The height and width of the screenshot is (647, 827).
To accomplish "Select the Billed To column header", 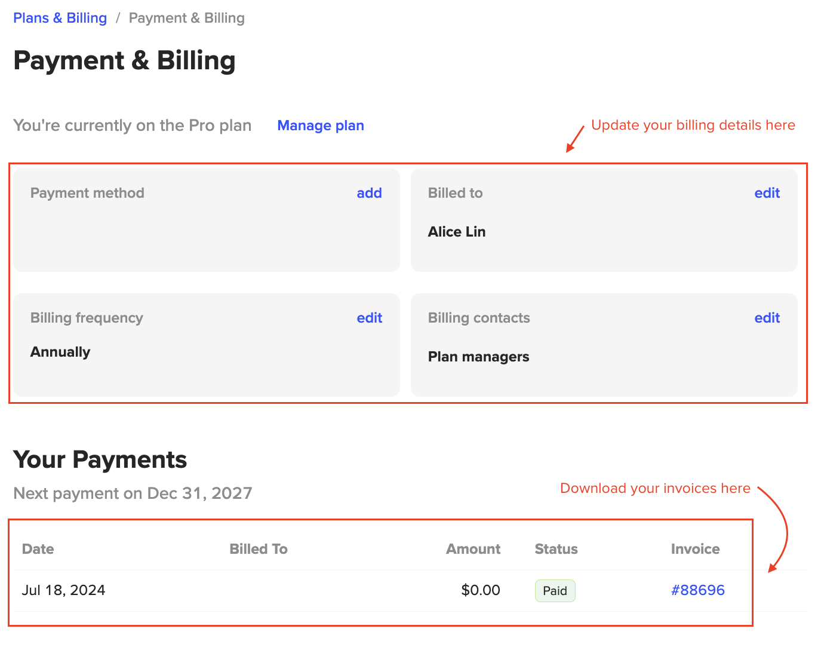I will (259, 549).
